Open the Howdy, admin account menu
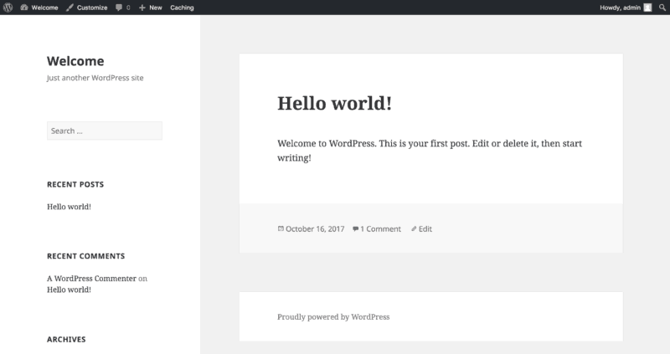This screenshot has width=670, height=354. point(620,8)
